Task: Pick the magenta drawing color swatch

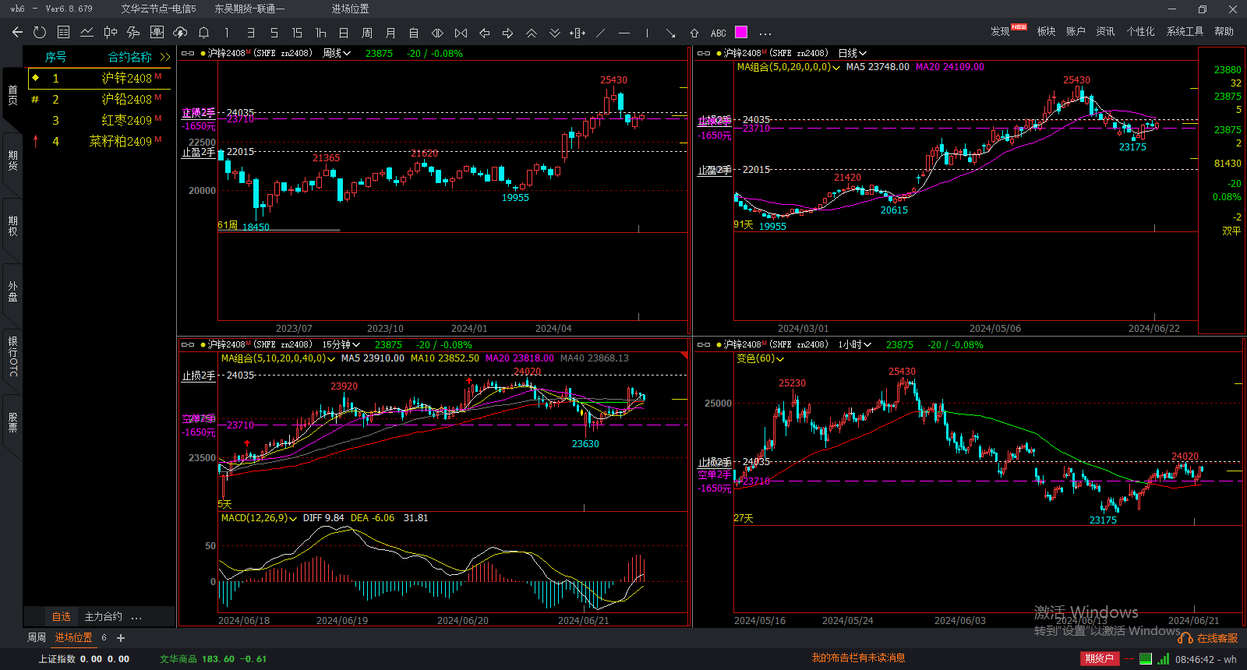Action: tap(741, 32)
